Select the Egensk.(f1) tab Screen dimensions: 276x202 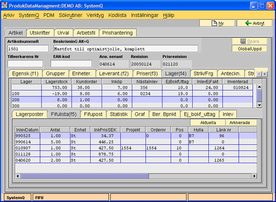25,73
